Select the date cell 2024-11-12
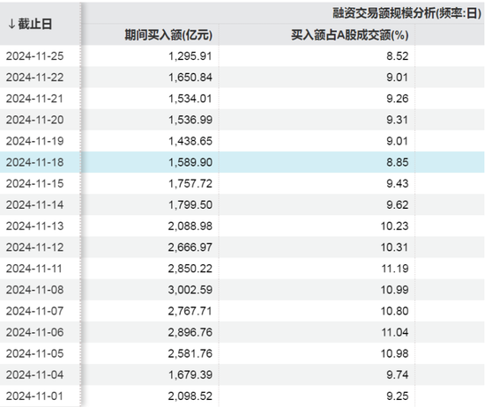The image size is (485, 407). tap(34, 248)
